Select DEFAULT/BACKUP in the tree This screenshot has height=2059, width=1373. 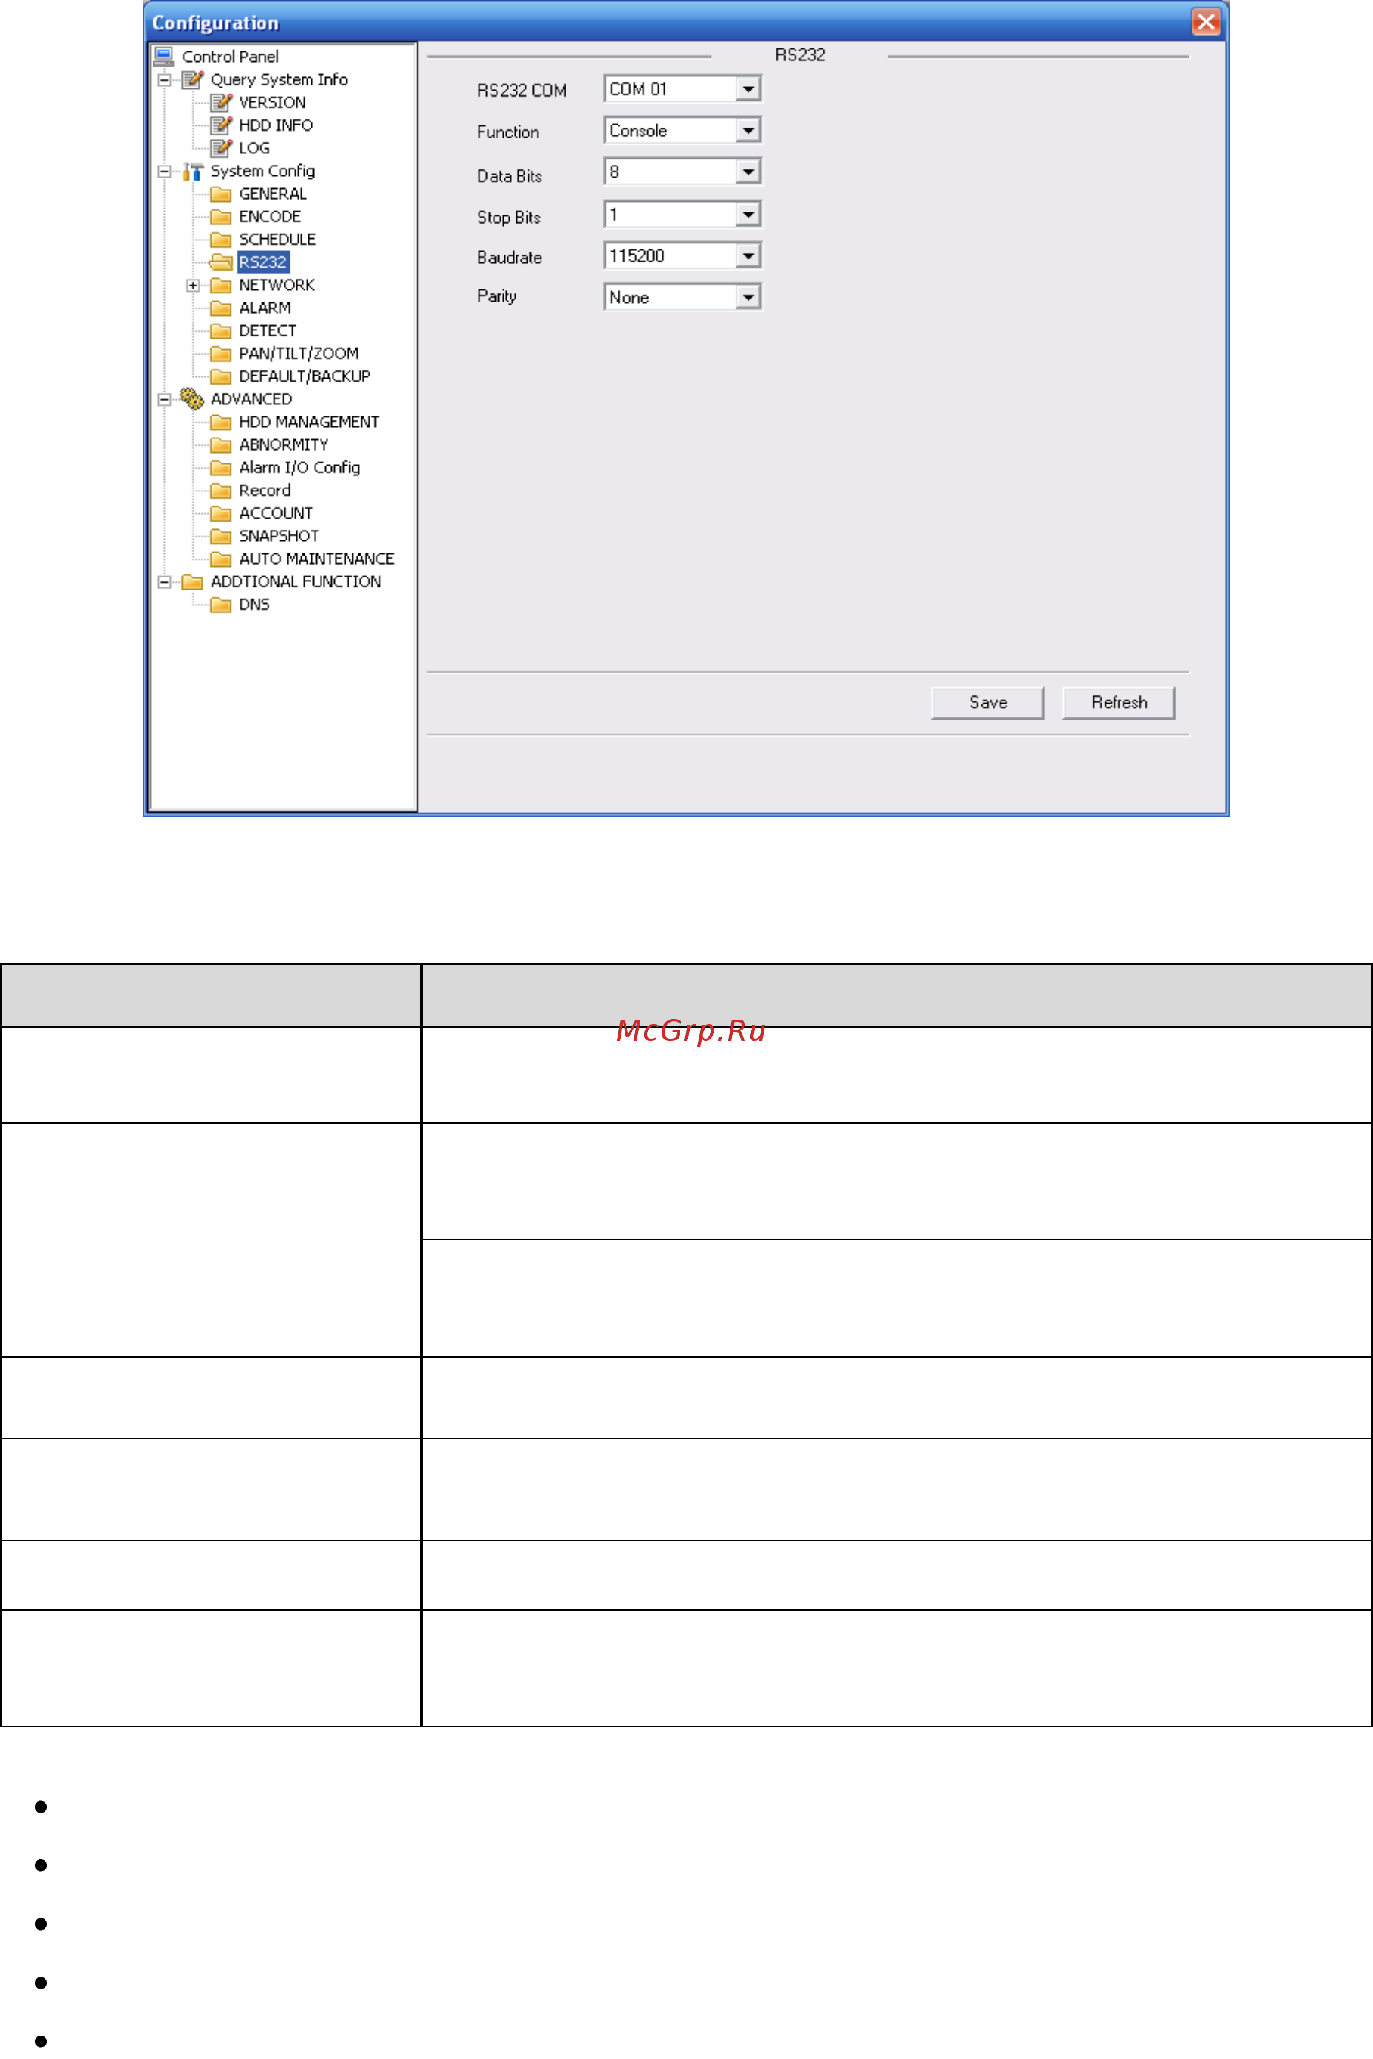(305, 376)
